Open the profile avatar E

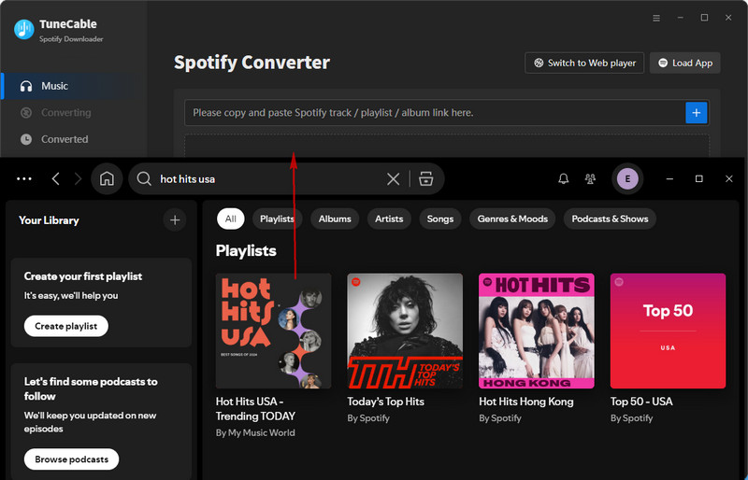click(x=627, y=178)
